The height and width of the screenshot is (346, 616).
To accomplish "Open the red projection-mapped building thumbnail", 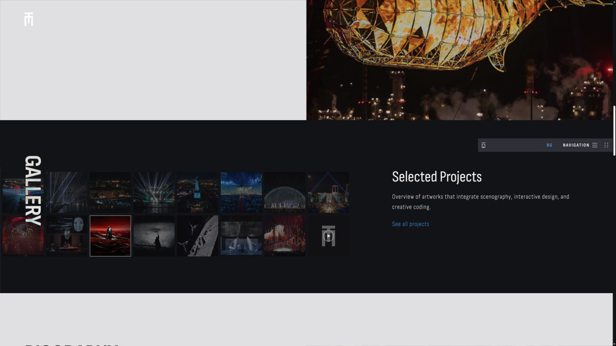I will coord(284,236).
